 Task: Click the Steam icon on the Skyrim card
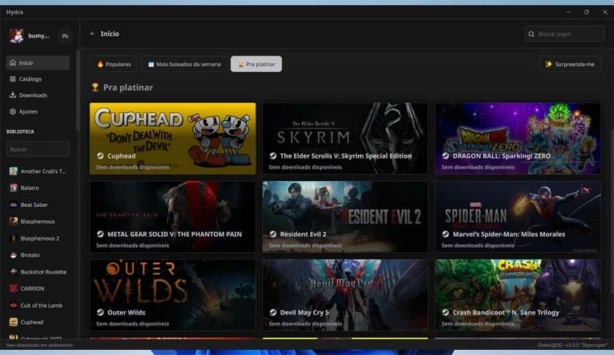point(273,155)
